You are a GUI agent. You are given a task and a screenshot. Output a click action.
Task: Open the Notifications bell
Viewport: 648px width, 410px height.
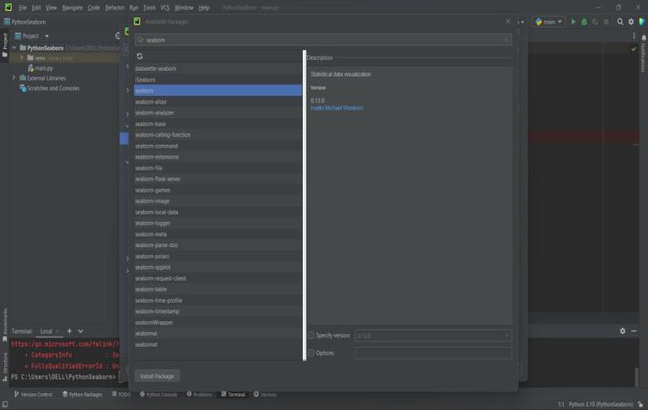tap(644, 38)
